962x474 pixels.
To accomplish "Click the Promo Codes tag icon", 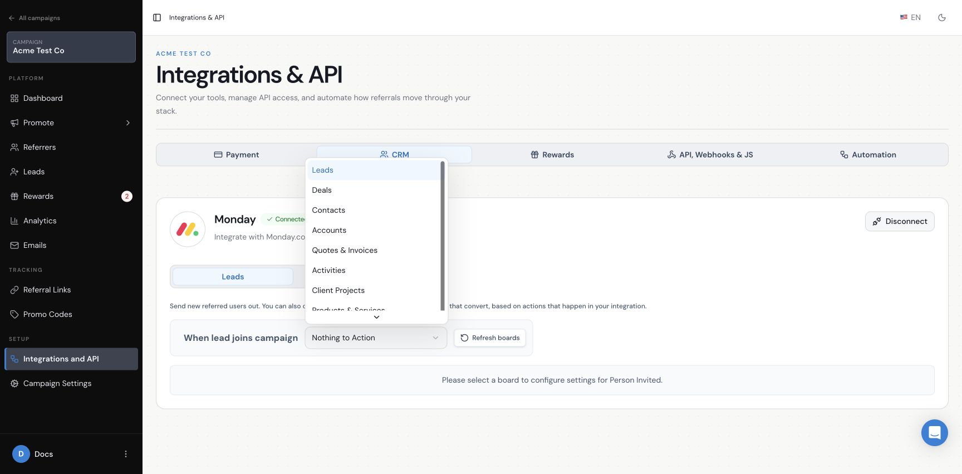I will 14,314.
